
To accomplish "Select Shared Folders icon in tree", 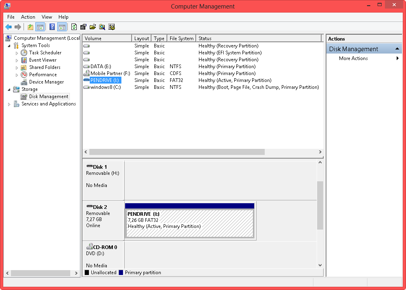I will (x=24, y=67).
